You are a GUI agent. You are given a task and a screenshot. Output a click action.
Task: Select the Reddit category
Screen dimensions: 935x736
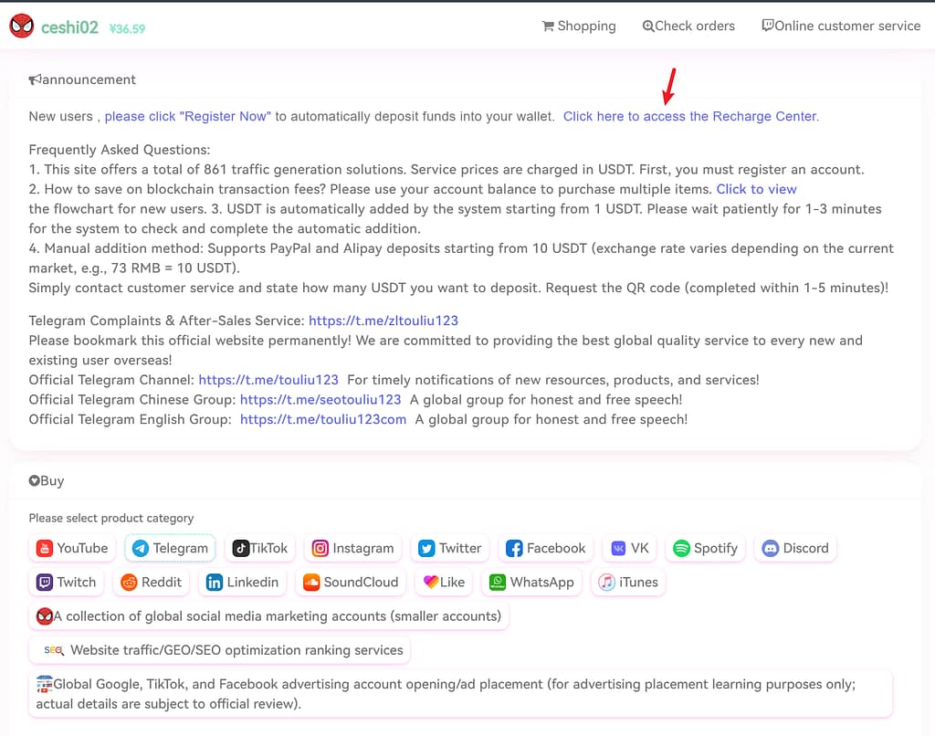152,582
